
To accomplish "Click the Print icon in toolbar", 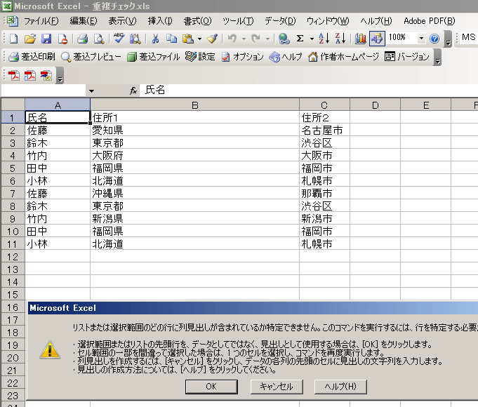I will coord(82,39).
